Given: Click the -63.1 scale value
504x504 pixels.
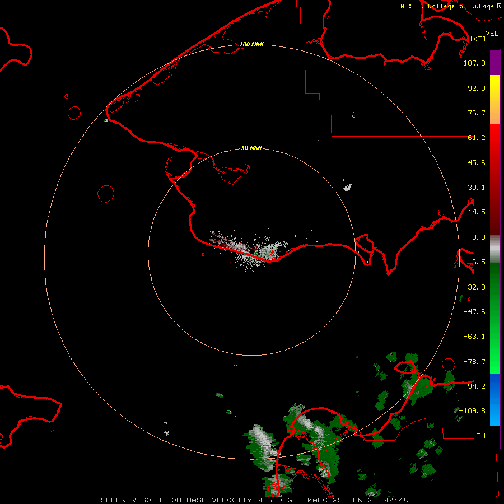Looking at the screenshot, I should pyautogui.click(x=474, y=337).
